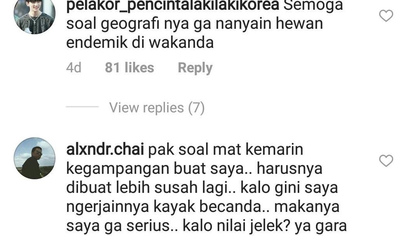Click the divider line beside View replies

coord(82,107)
